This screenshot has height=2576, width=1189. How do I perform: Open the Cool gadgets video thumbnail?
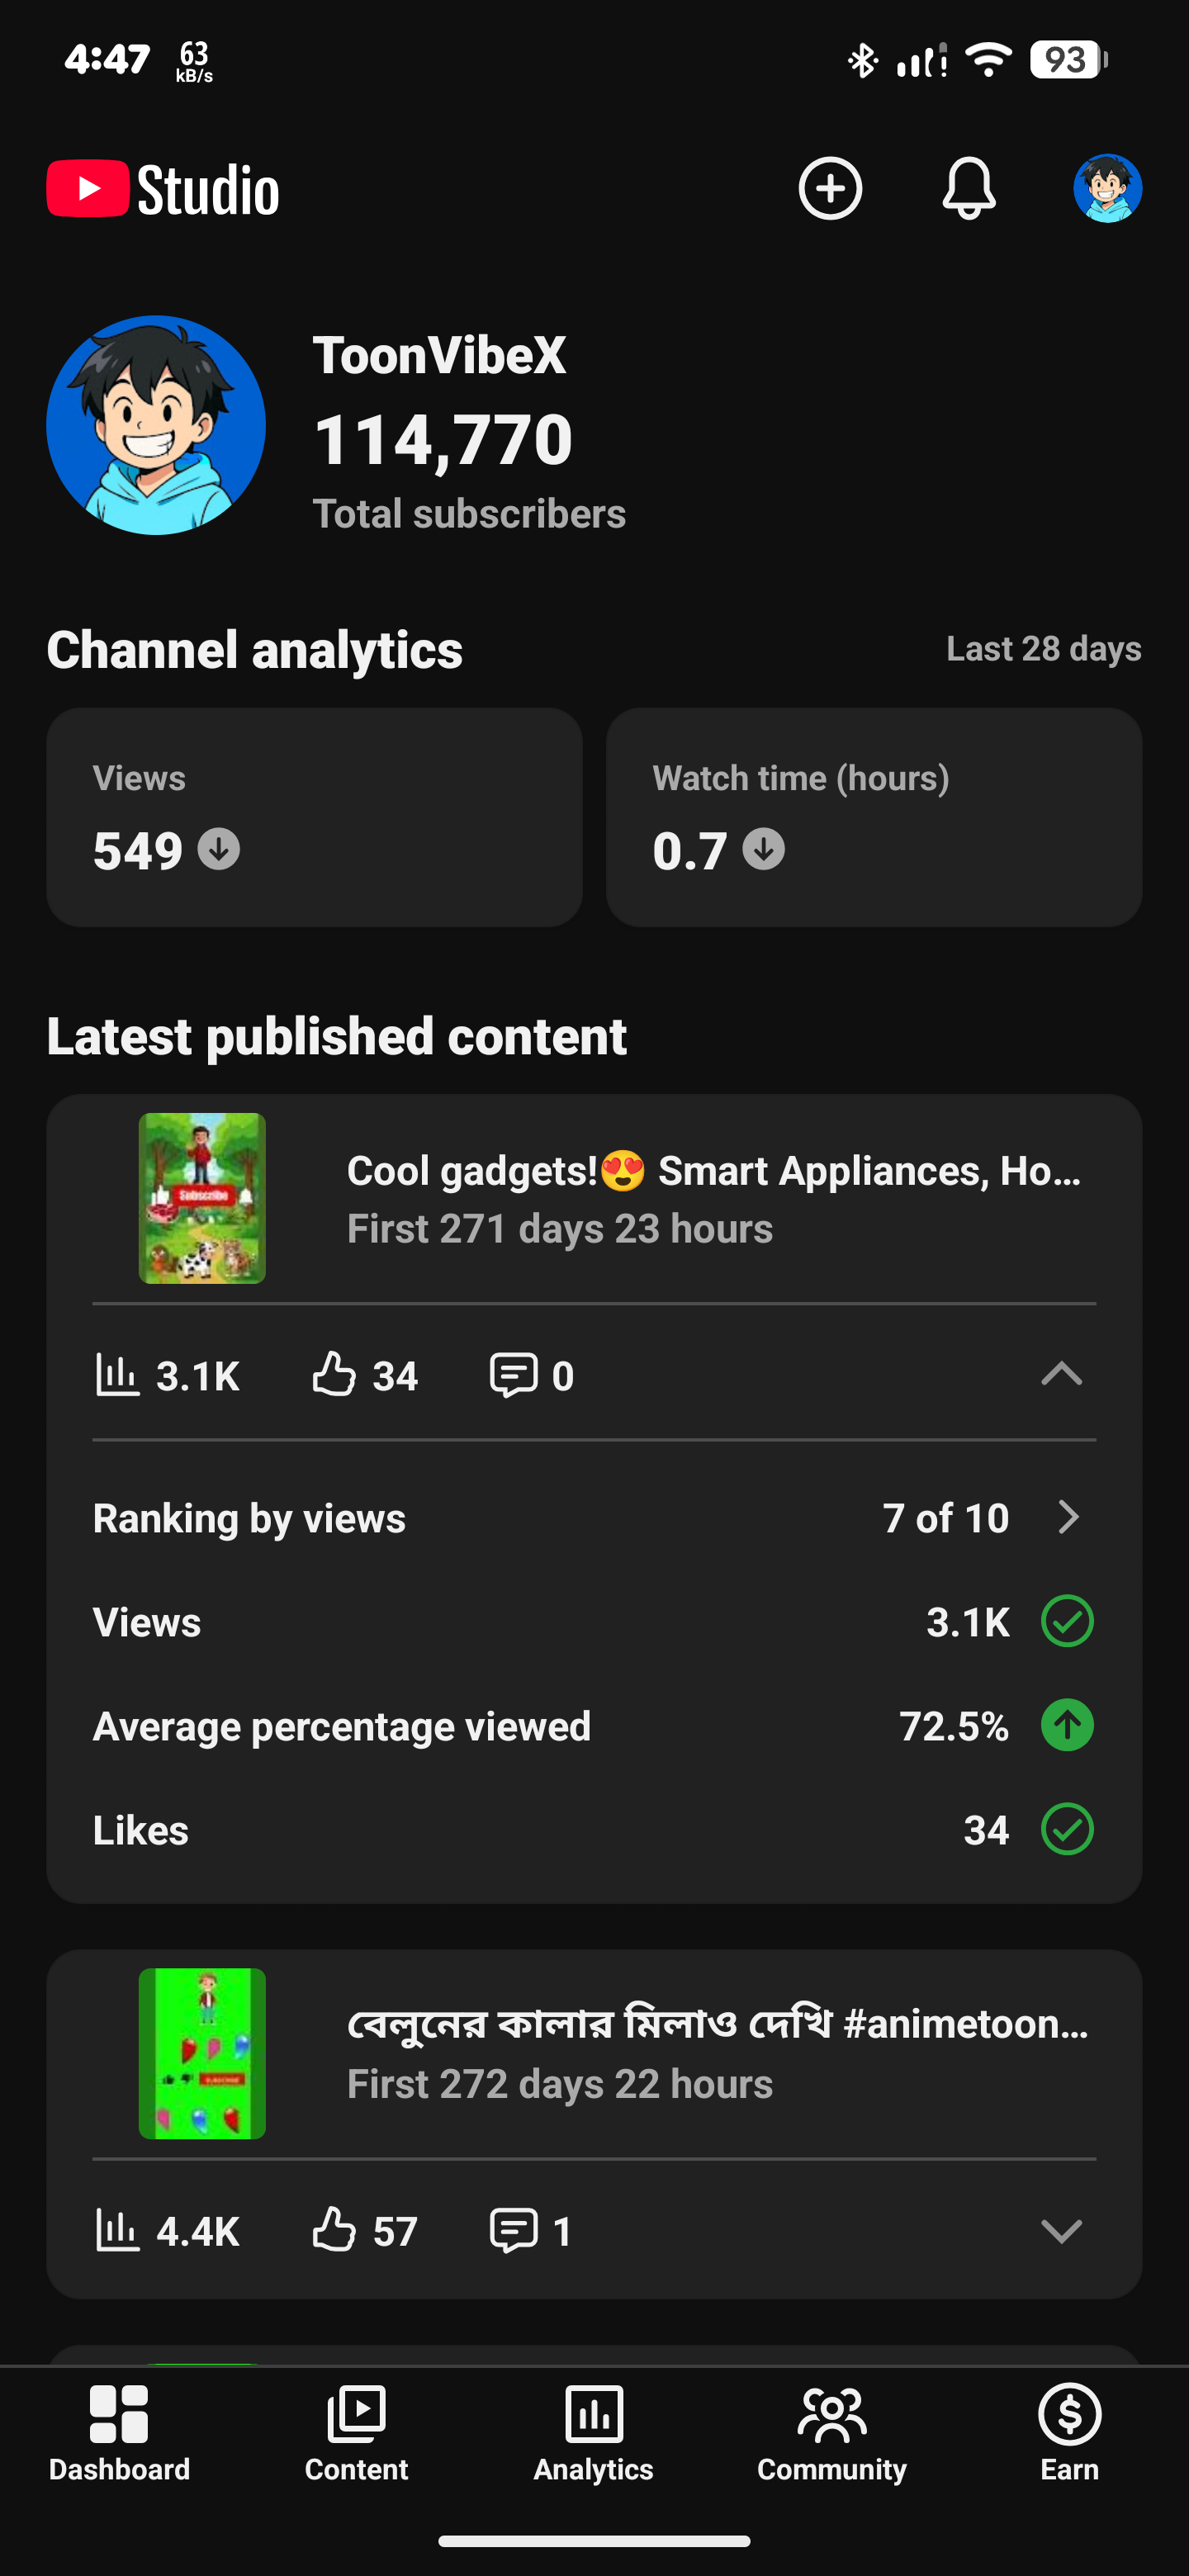(x=202, y=1198)
